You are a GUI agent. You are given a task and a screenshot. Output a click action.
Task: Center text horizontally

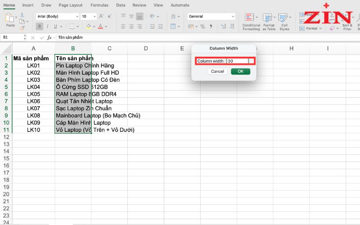131,27
